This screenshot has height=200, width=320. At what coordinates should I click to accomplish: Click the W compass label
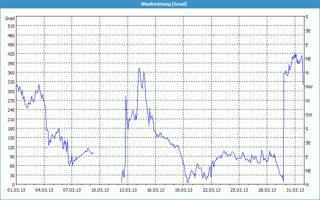click(x=308, y=101)
